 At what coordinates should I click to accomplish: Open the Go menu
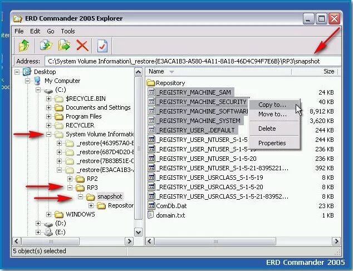(x=51, y=31)
